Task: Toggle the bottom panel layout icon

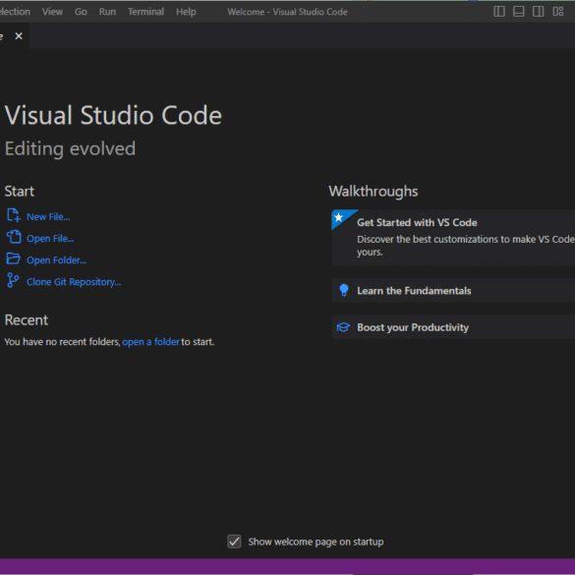Action: 519,12
